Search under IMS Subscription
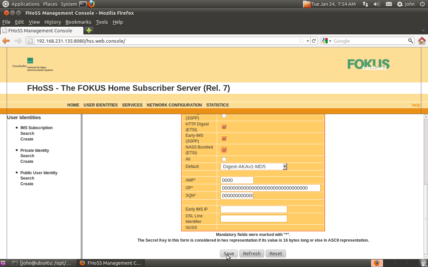Viewport: 428px width, 267px height. click(x=27, y=133)
